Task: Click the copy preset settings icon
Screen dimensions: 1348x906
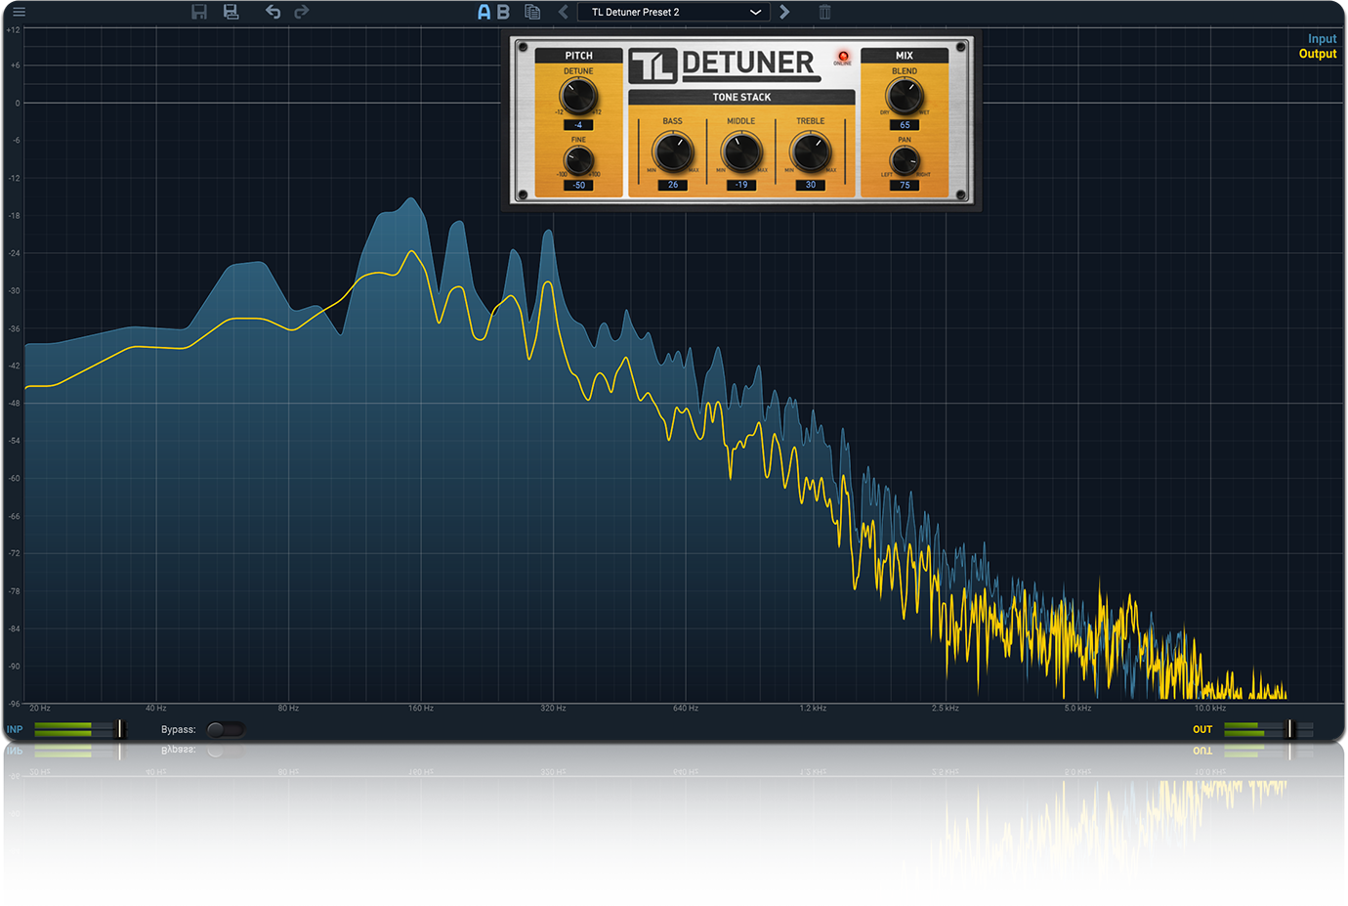Action: click(x=531, y=12)
